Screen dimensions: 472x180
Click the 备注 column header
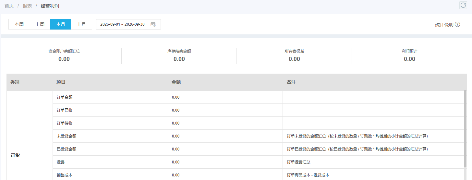pos(291,82)
